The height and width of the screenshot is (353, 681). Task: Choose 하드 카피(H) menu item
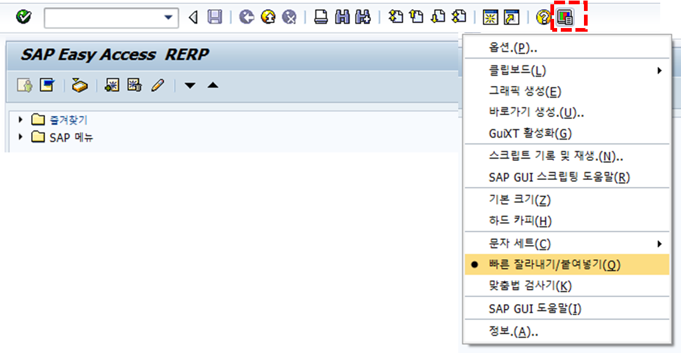point(567,221)
